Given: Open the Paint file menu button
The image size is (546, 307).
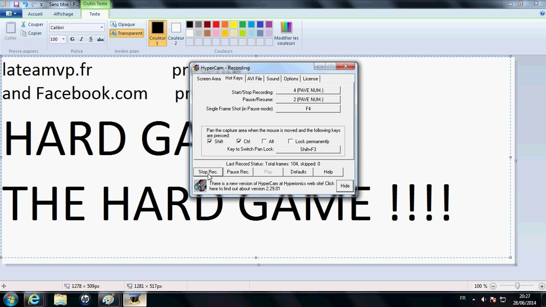Looking at the screenshot, I should coord(11,14).
